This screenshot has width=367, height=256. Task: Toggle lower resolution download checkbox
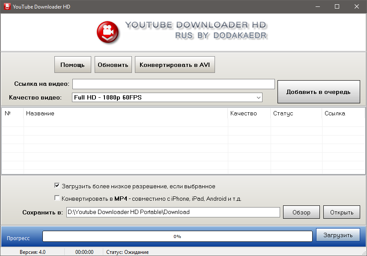click(x=57, y=186)
